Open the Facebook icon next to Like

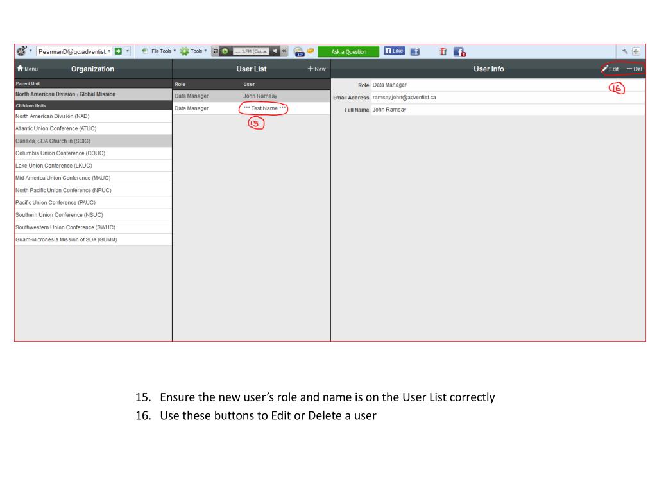415,51
